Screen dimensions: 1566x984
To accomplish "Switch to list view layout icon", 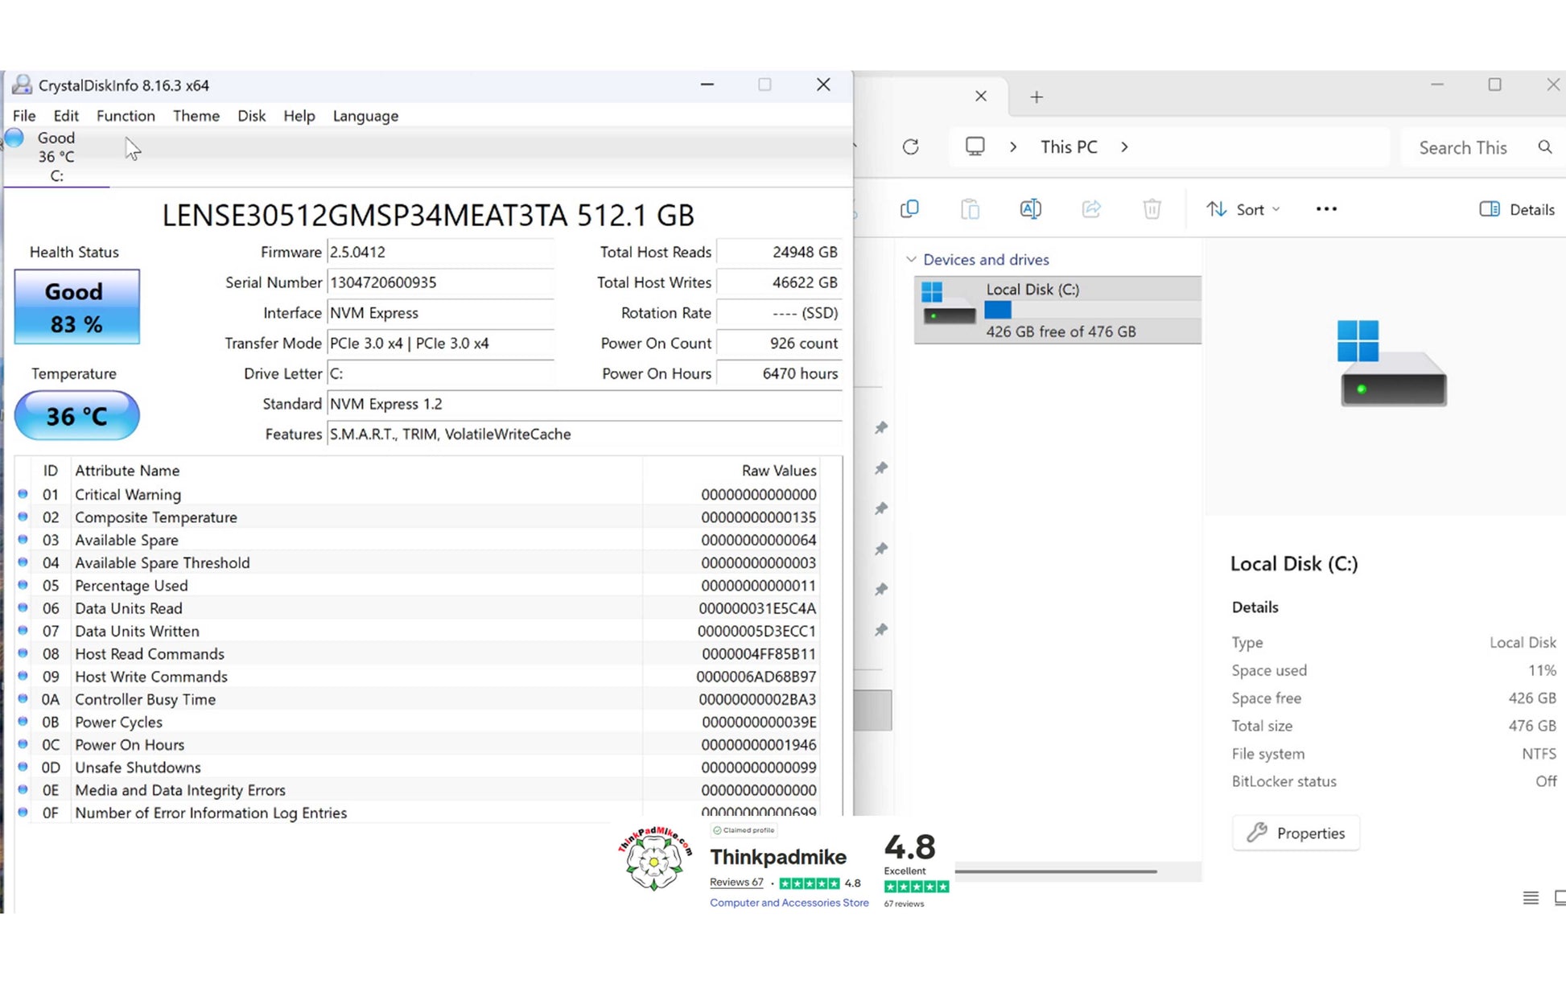I will tap(1530, 898).
